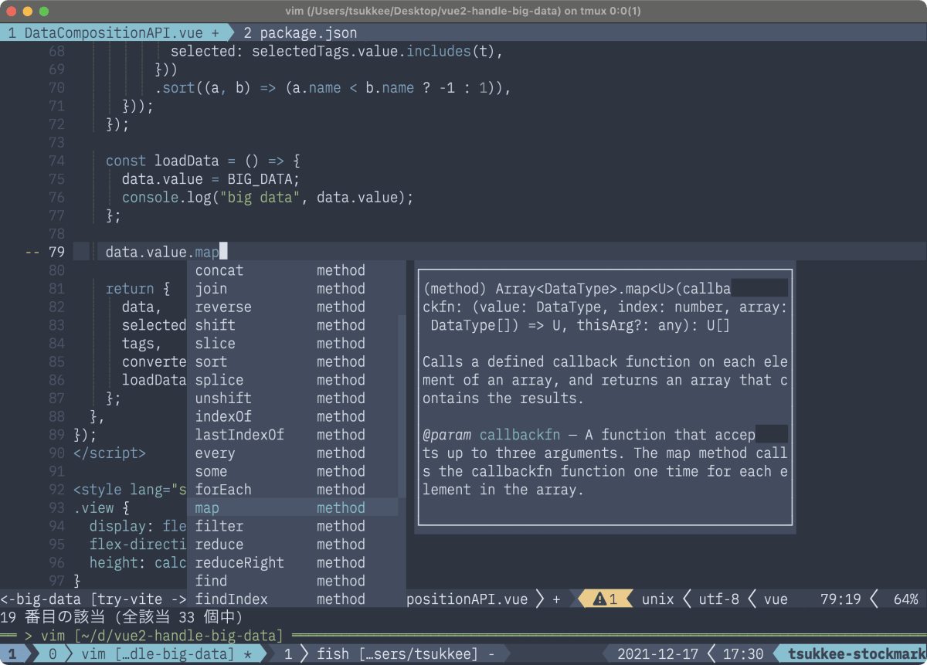This screenshot has height=665, width=927.
Task: Choose slice in the completion popup
Action: pyautogui.click(x=293, y=344)
